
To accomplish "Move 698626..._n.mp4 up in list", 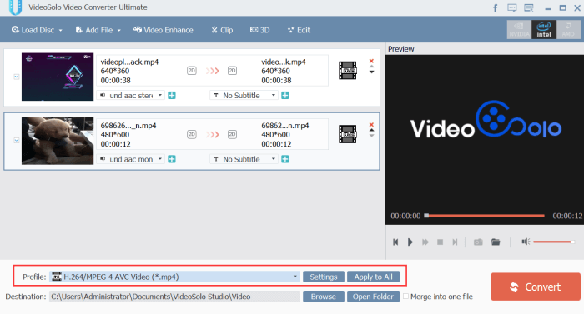I will (x=372, y=131).
